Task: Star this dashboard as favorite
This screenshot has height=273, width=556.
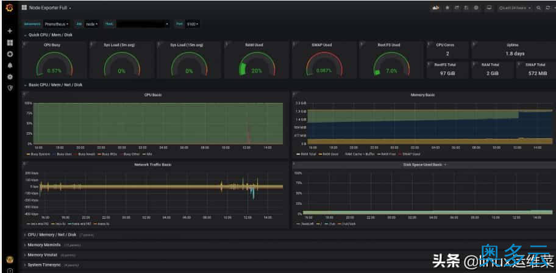Action: (447, 7)
